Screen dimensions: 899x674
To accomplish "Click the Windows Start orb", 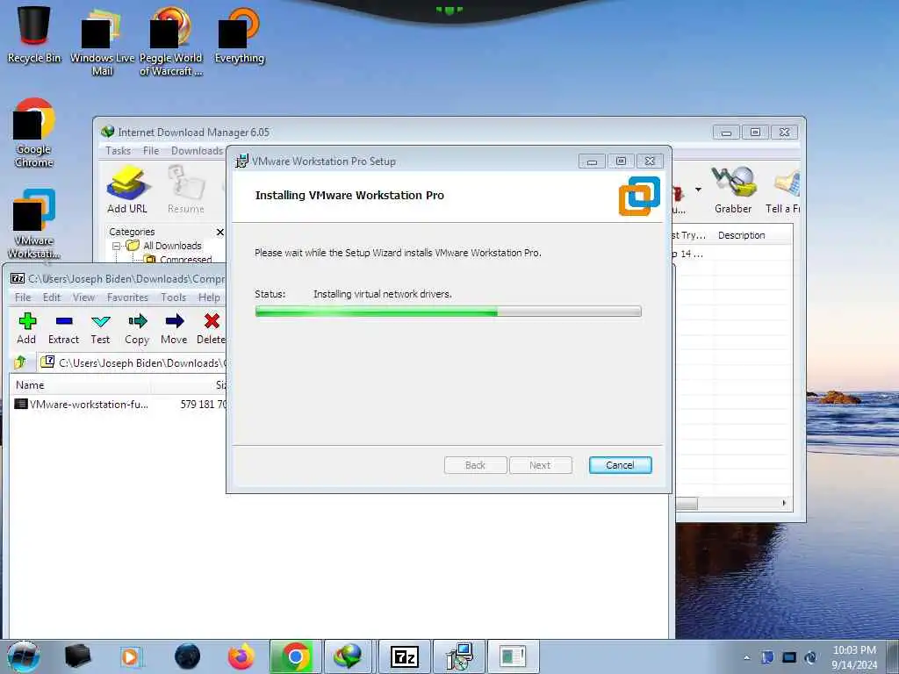I will [24, 656].
